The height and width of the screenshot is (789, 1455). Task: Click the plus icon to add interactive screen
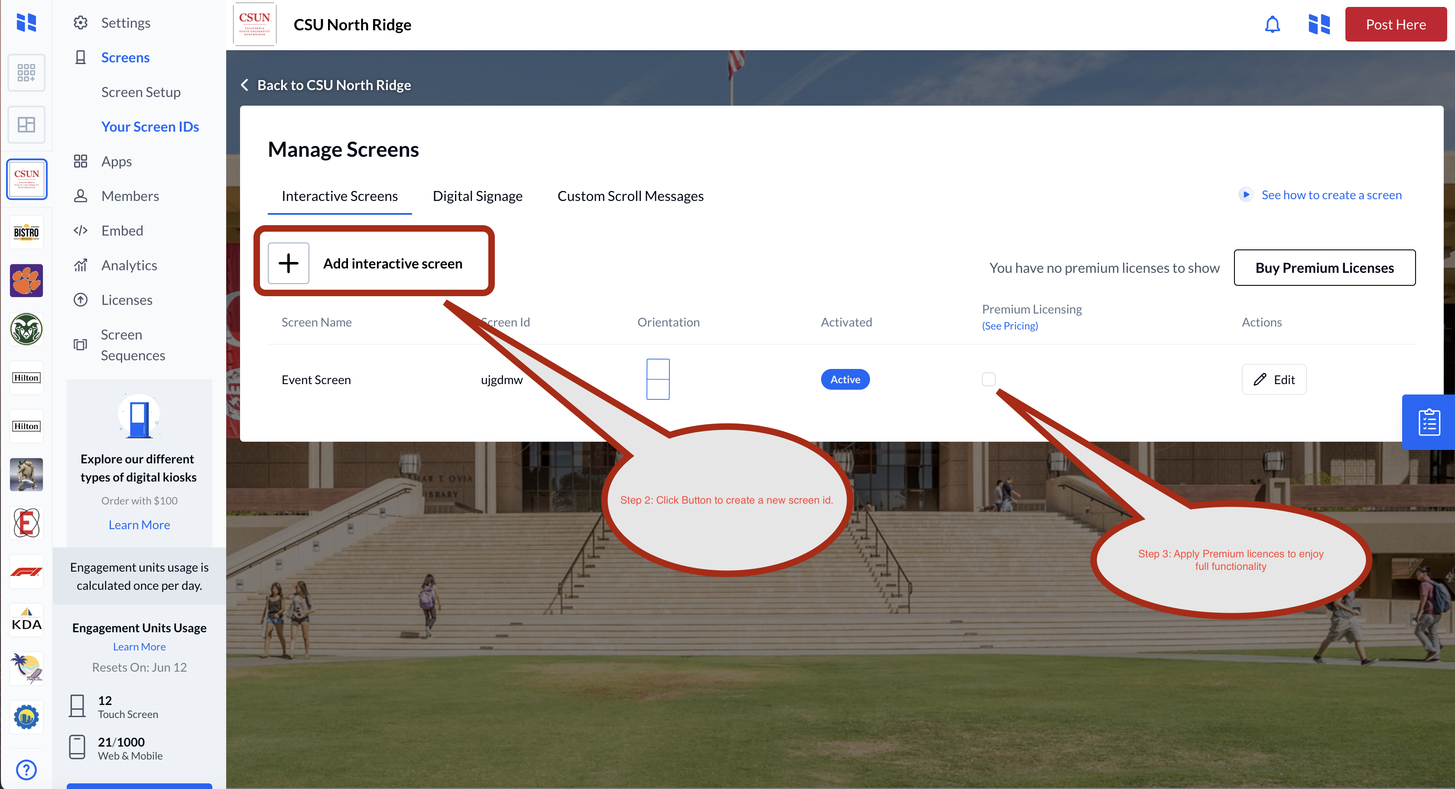(288, 263)
